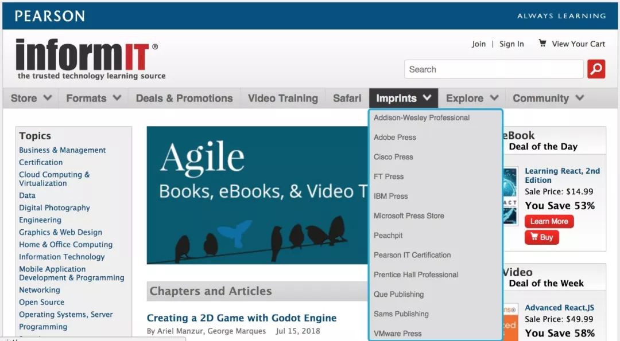The image size is (620, 341).
Task: Open Certification topic
Action: [41, 162]
